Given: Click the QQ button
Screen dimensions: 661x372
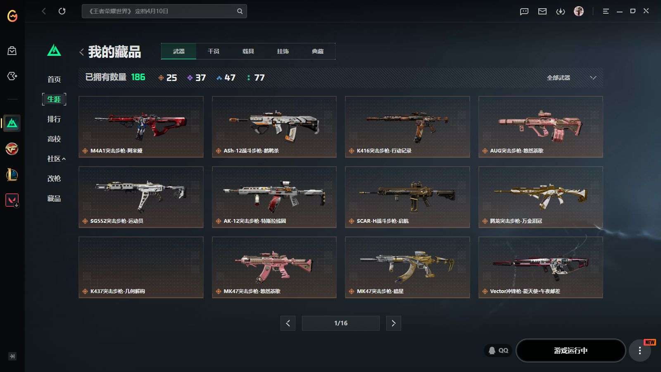Looking at the screenshot, I should (x=498, y=351).
